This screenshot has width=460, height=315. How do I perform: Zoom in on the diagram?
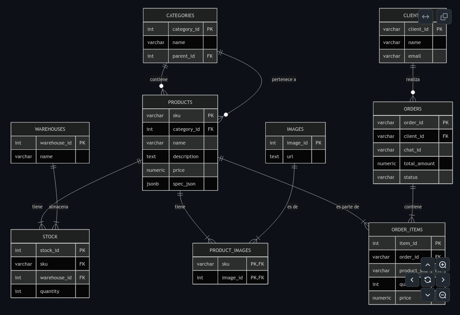click(443, 265)
